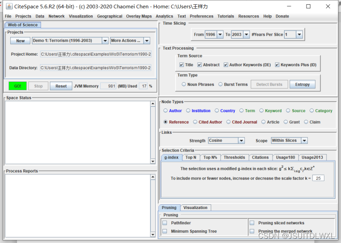The width and height of the screenshot is (341, 243).
Task: Choose Keyword node type
Action: [261, 110]
